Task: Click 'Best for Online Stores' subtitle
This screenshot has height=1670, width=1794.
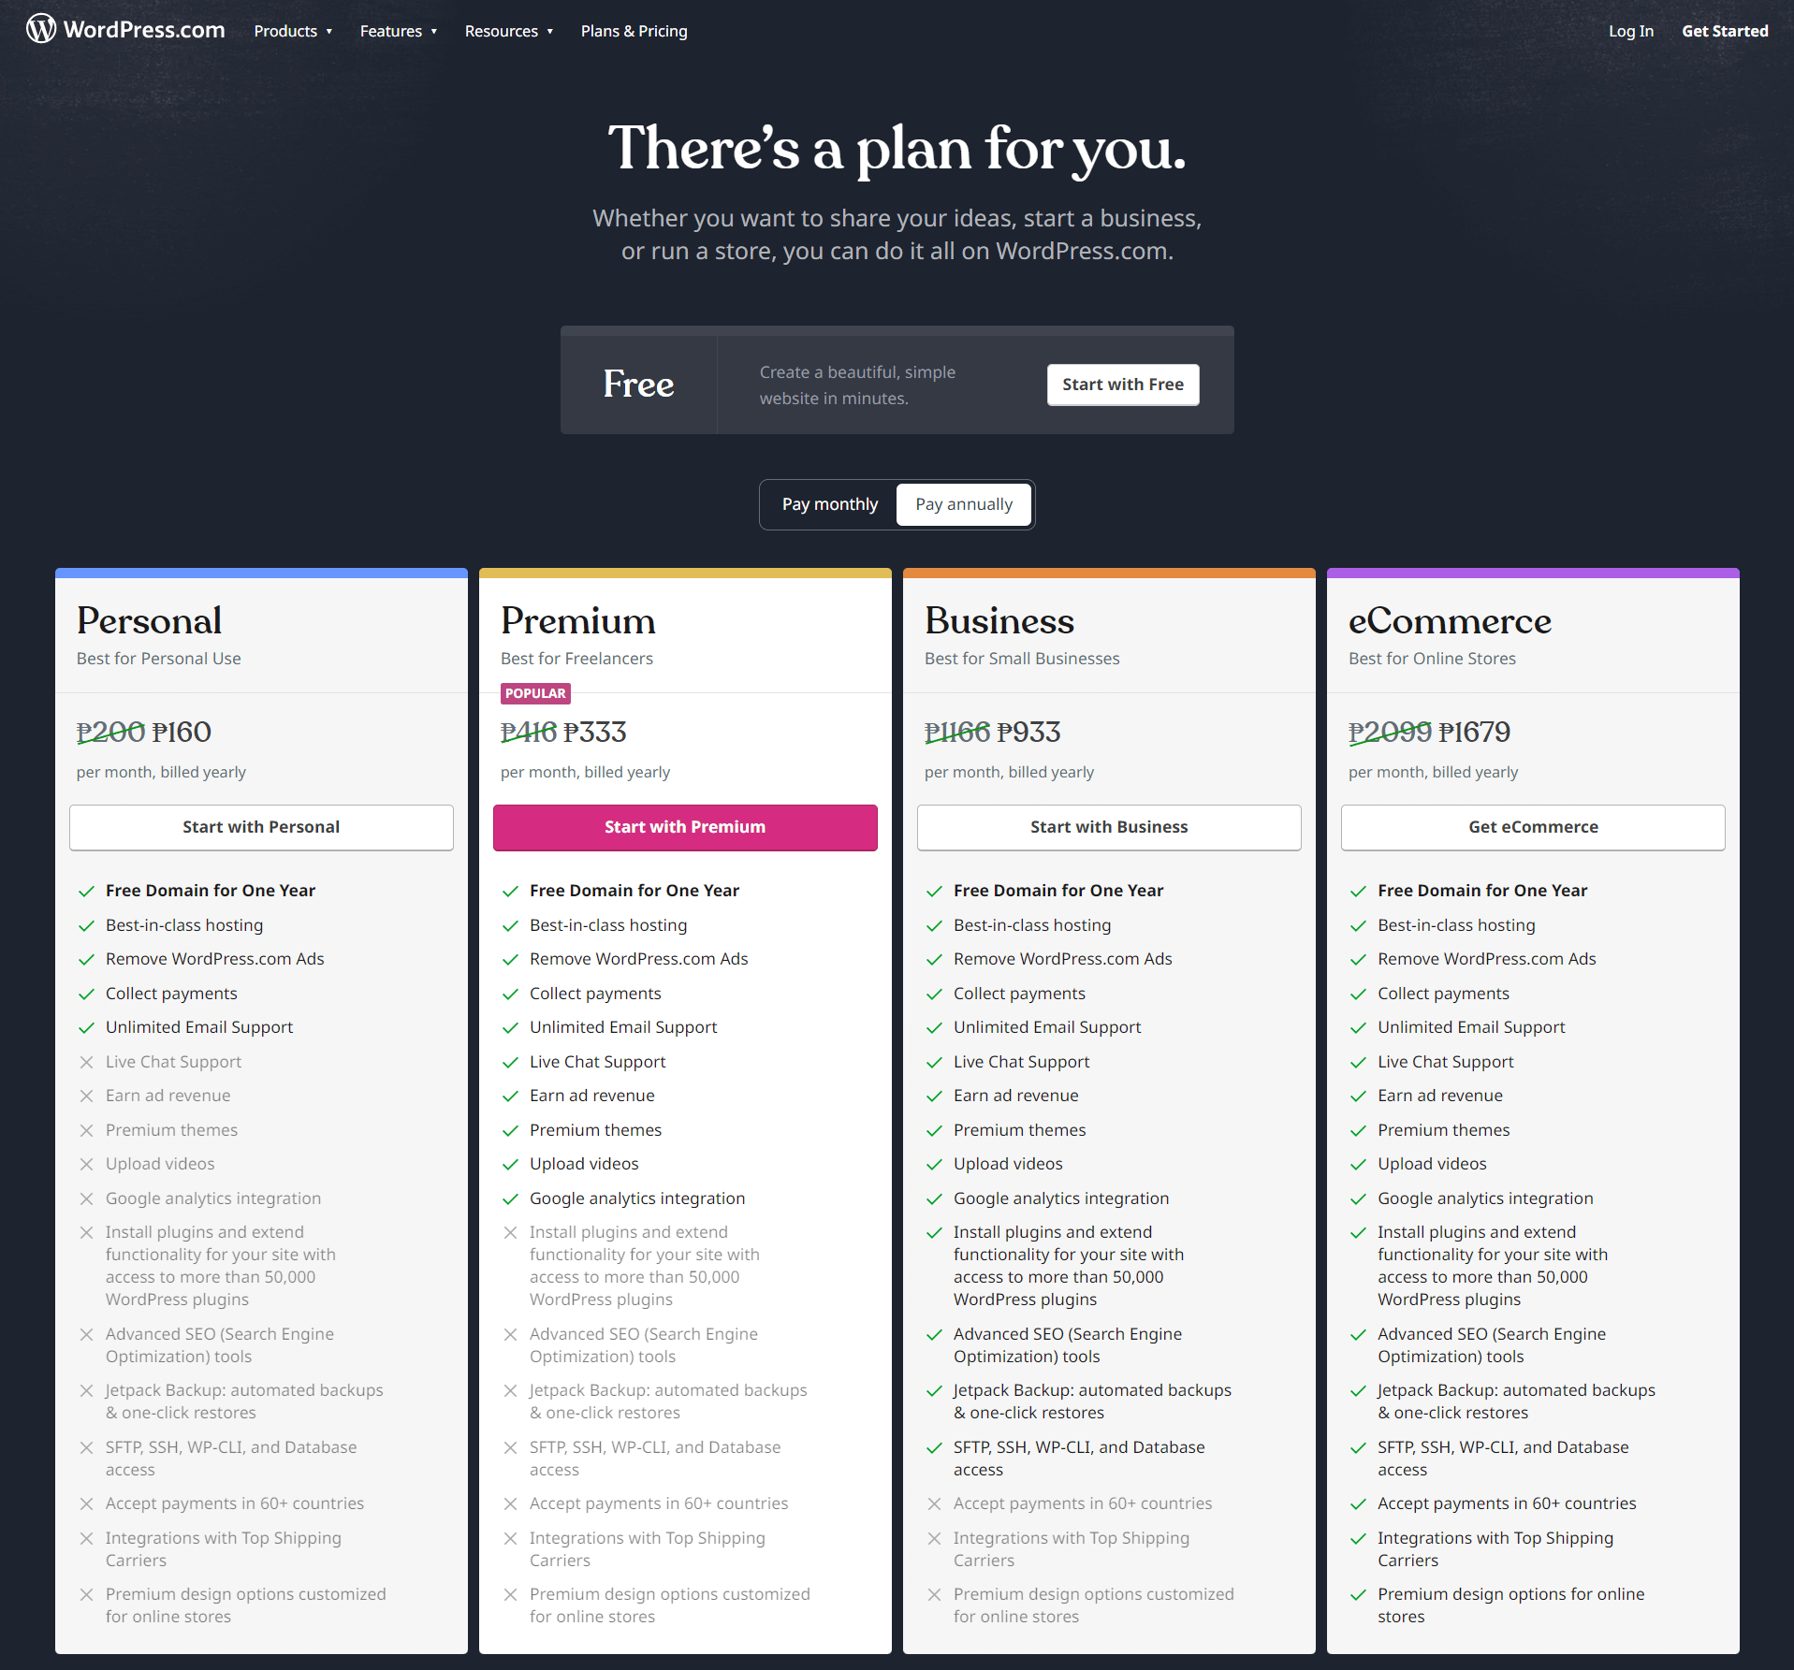Action: [1432, 659]
